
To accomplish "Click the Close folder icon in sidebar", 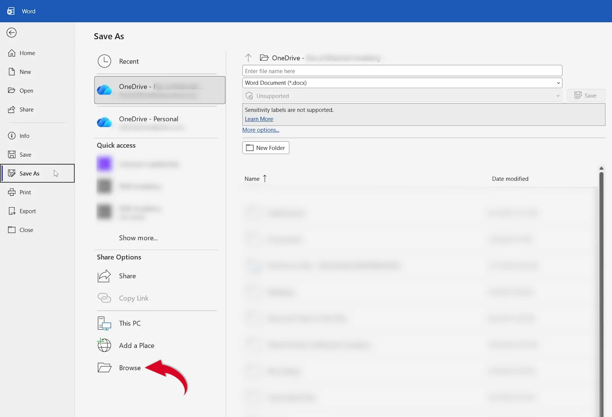I will pos(12,230).
